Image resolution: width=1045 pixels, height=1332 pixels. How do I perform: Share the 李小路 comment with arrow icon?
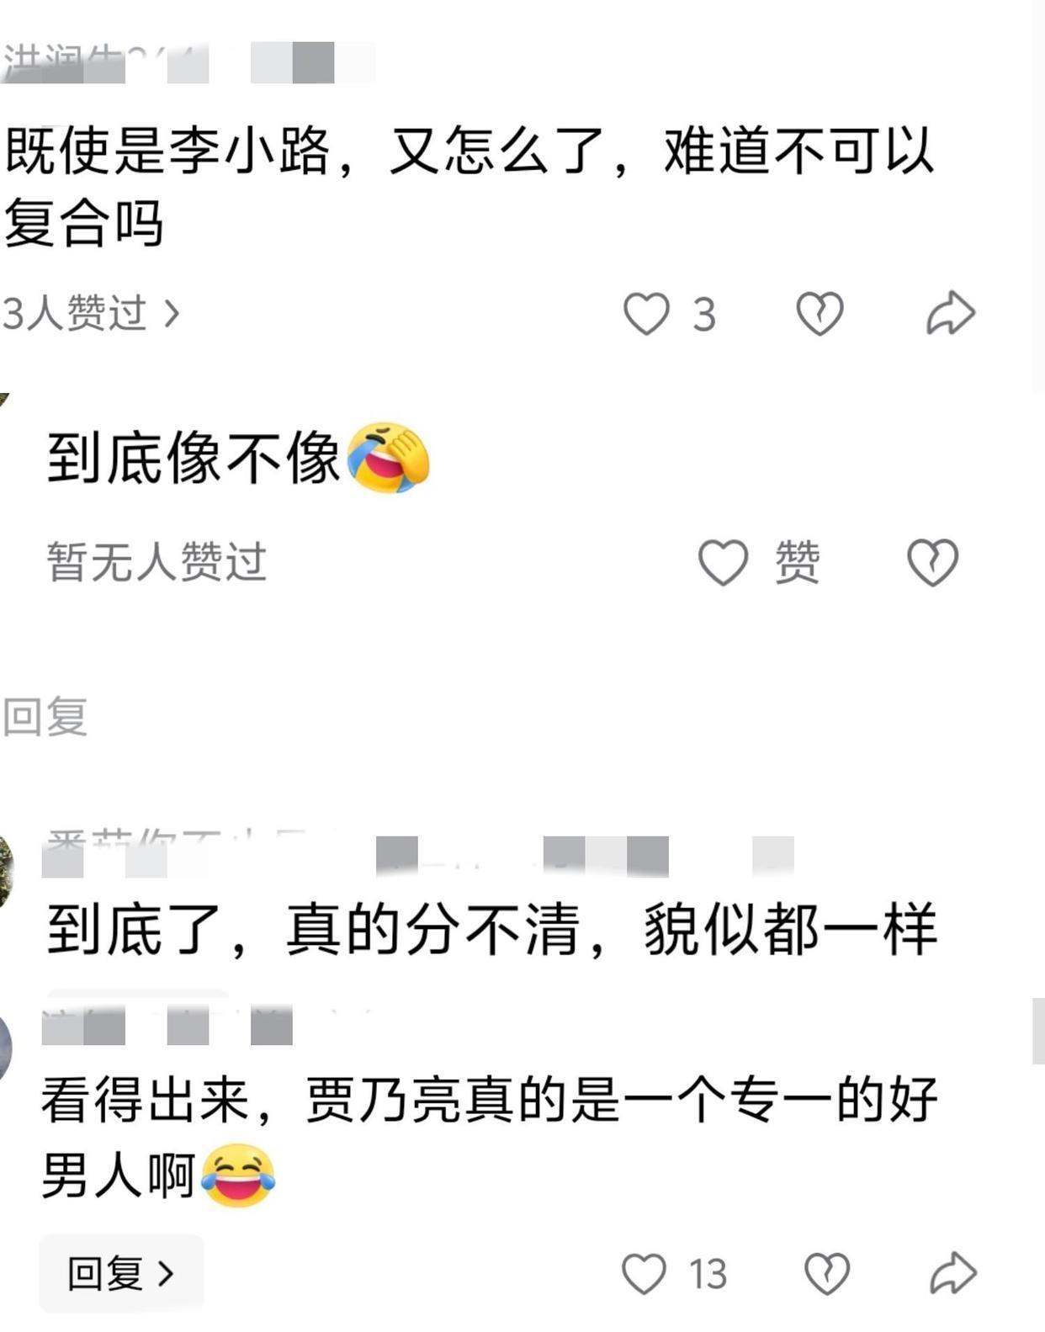tap(951, 314)
